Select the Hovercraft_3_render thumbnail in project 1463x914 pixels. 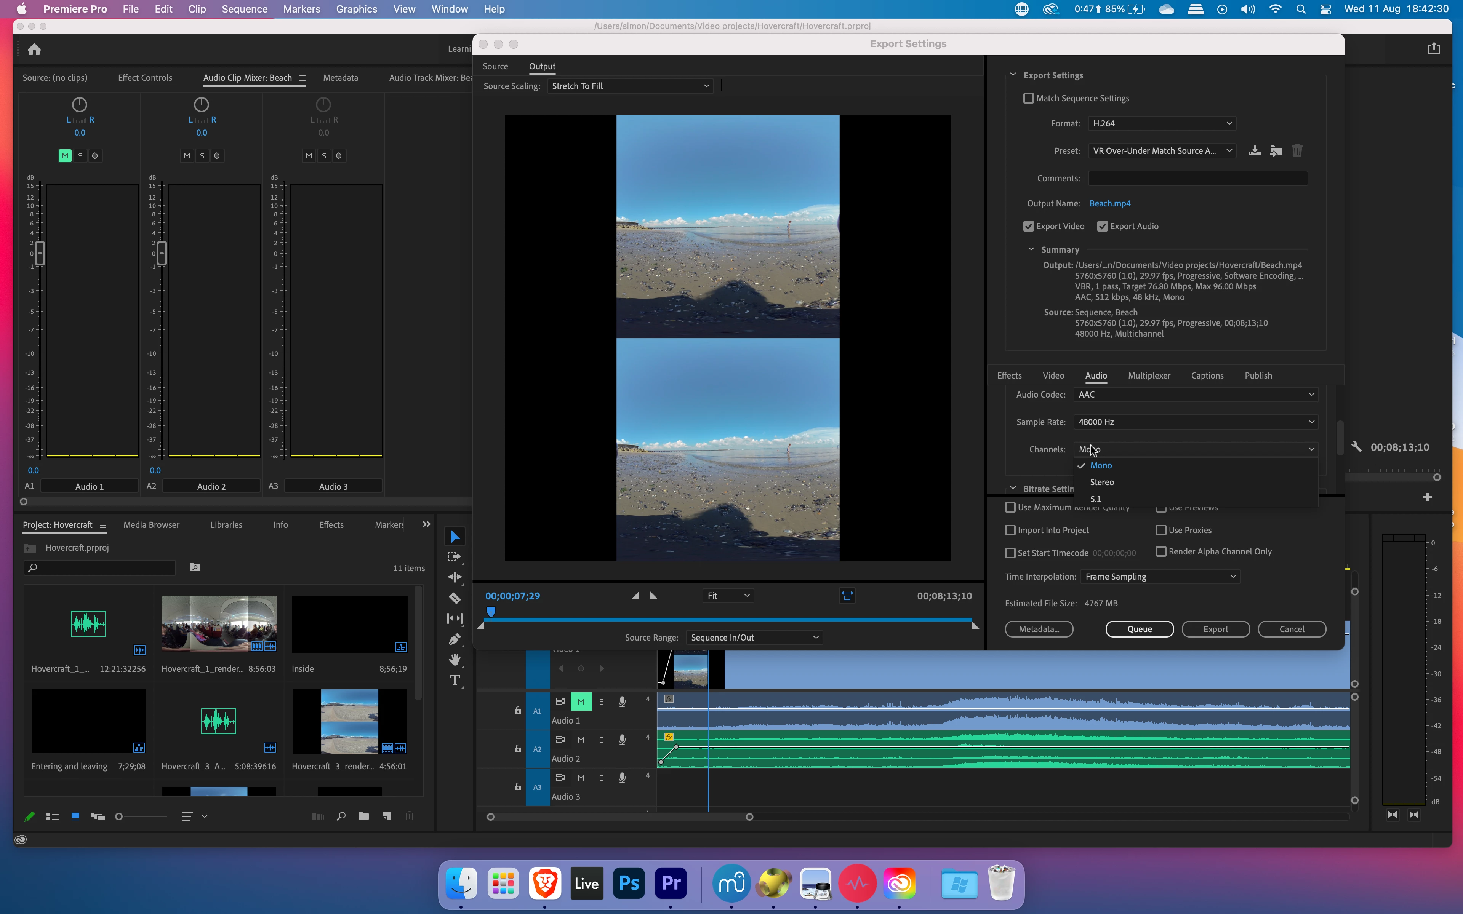coord(349,722)
